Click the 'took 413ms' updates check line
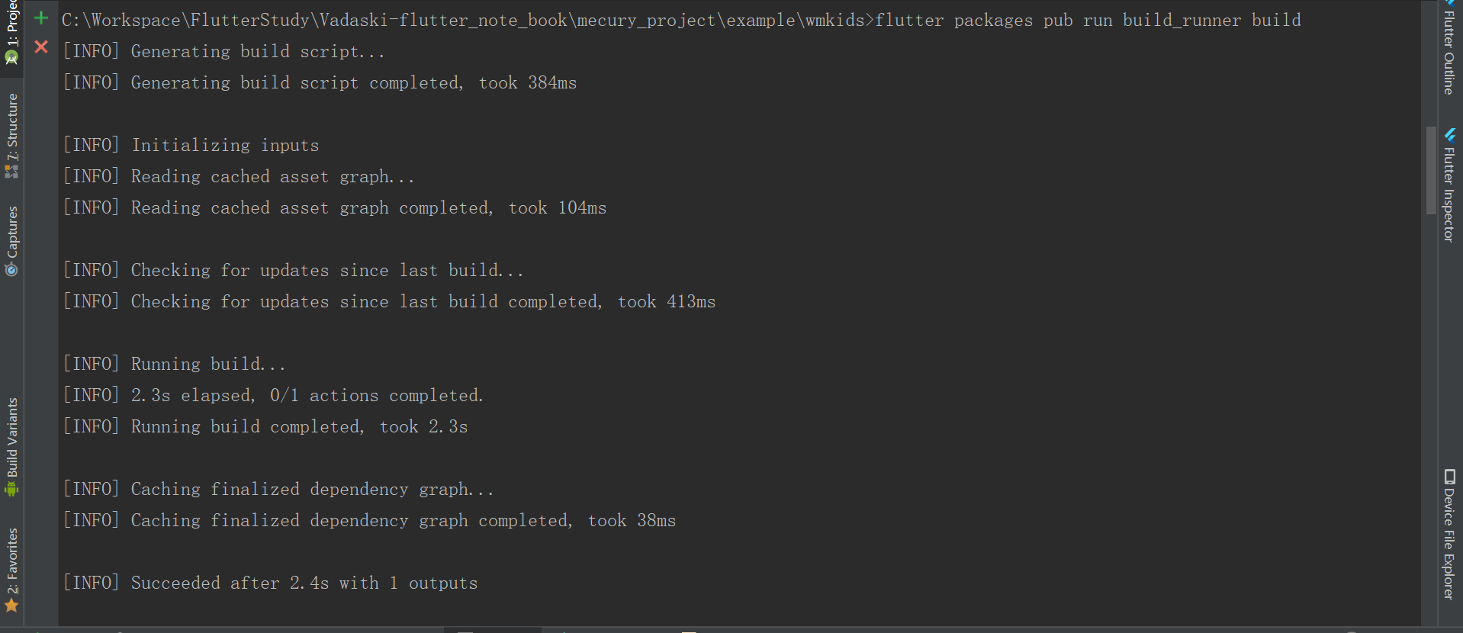The width and height of the screenshot is (1463, 633). pyautogui.click(x=389, y=301)
